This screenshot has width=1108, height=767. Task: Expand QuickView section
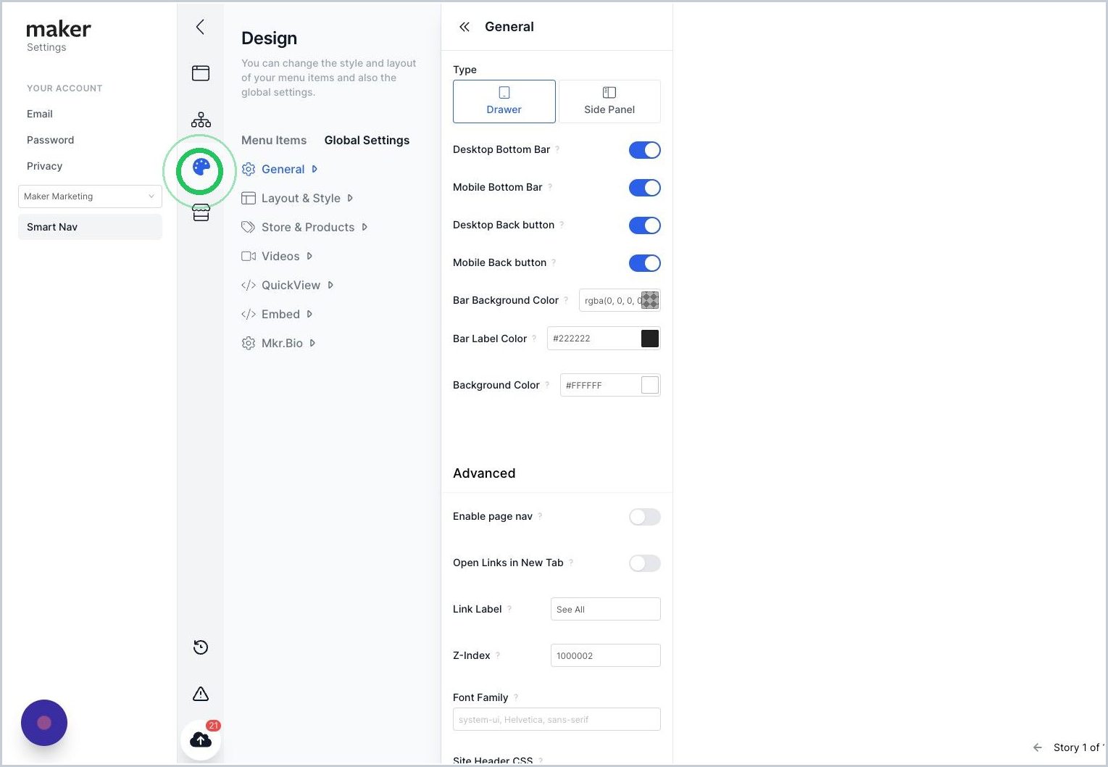coord(287,285)
